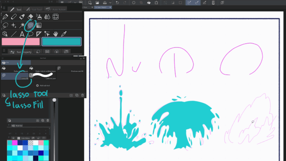The image size is (286, 161).
Task: Pick the magenta swatch in Color History
Action: coord(15,142)
